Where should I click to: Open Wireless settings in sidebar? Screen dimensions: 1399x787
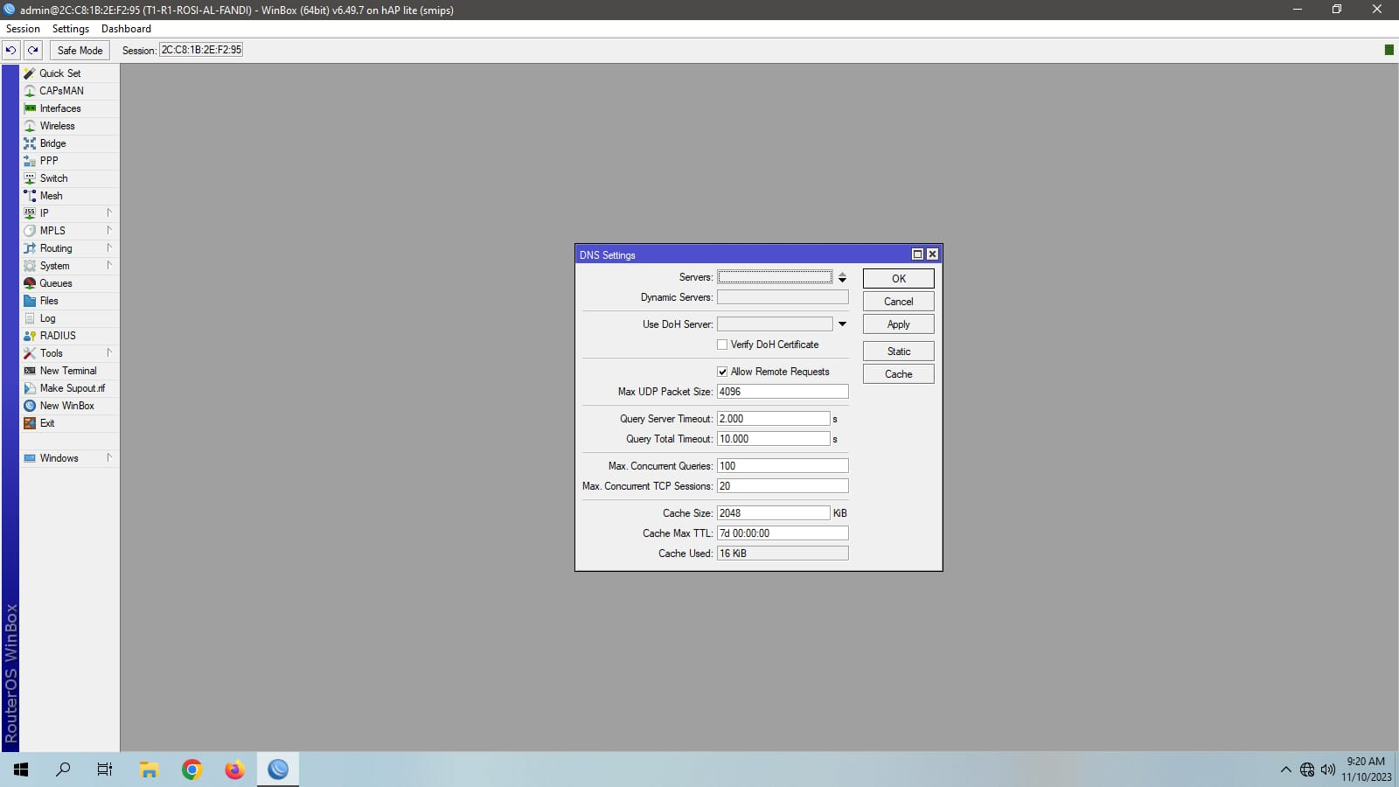click(x=69, y=126)
